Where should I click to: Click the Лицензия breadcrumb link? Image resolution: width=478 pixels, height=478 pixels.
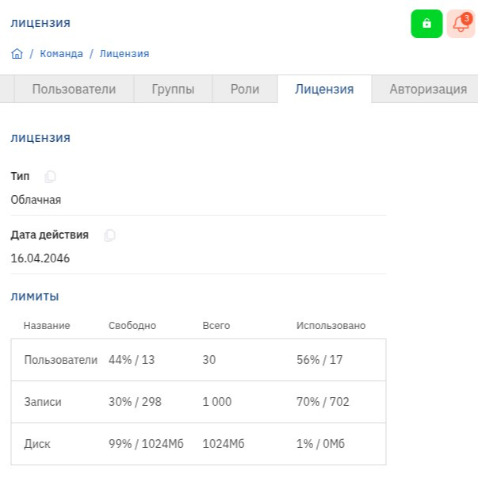[124, 54]
